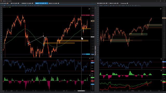The image size is (166, 93).
Task: Click the blue oscillator value label on left axis
Action: (x=93, y=63)
